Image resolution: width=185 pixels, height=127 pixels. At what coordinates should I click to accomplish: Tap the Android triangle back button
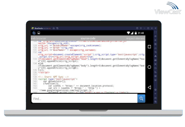tap(149, 87)
